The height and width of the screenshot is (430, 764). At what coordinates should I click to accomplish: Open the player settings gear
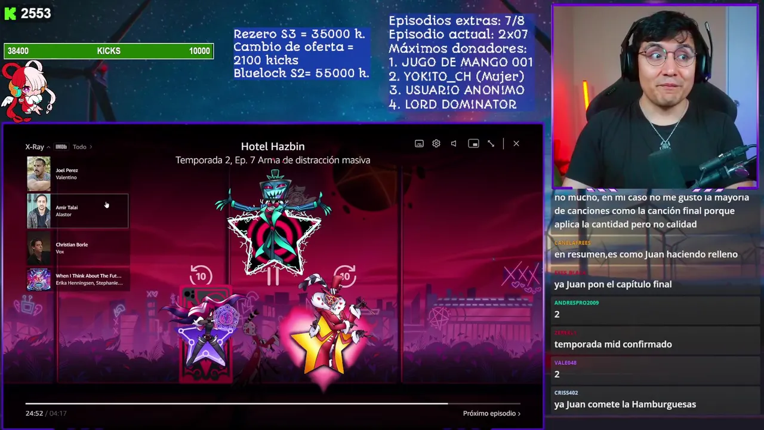(436, 144)
